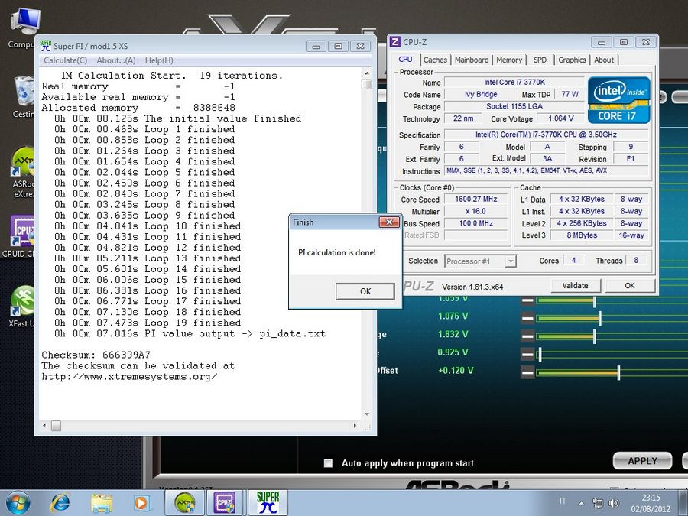The image size is (688, 516).
Task: Switch to the Graphics tab in CPU-Z
Action: (x=572, y=60)
